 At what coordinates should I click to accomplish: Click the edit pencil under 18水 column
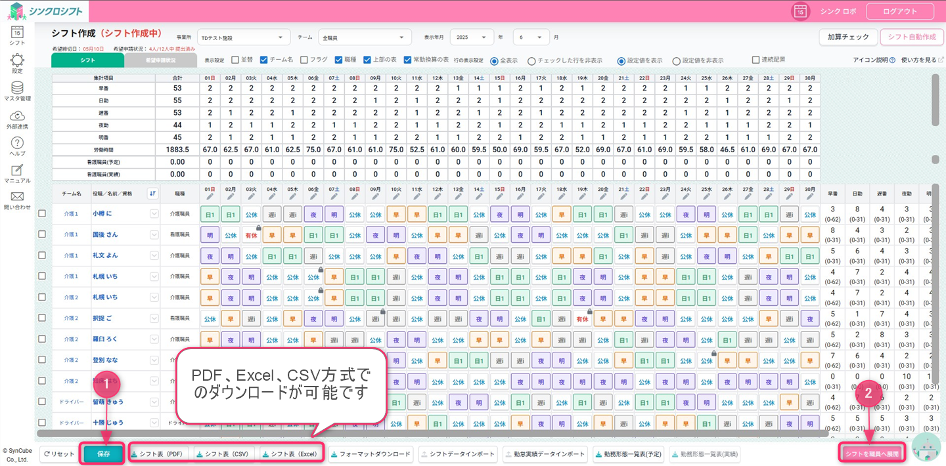562,196
